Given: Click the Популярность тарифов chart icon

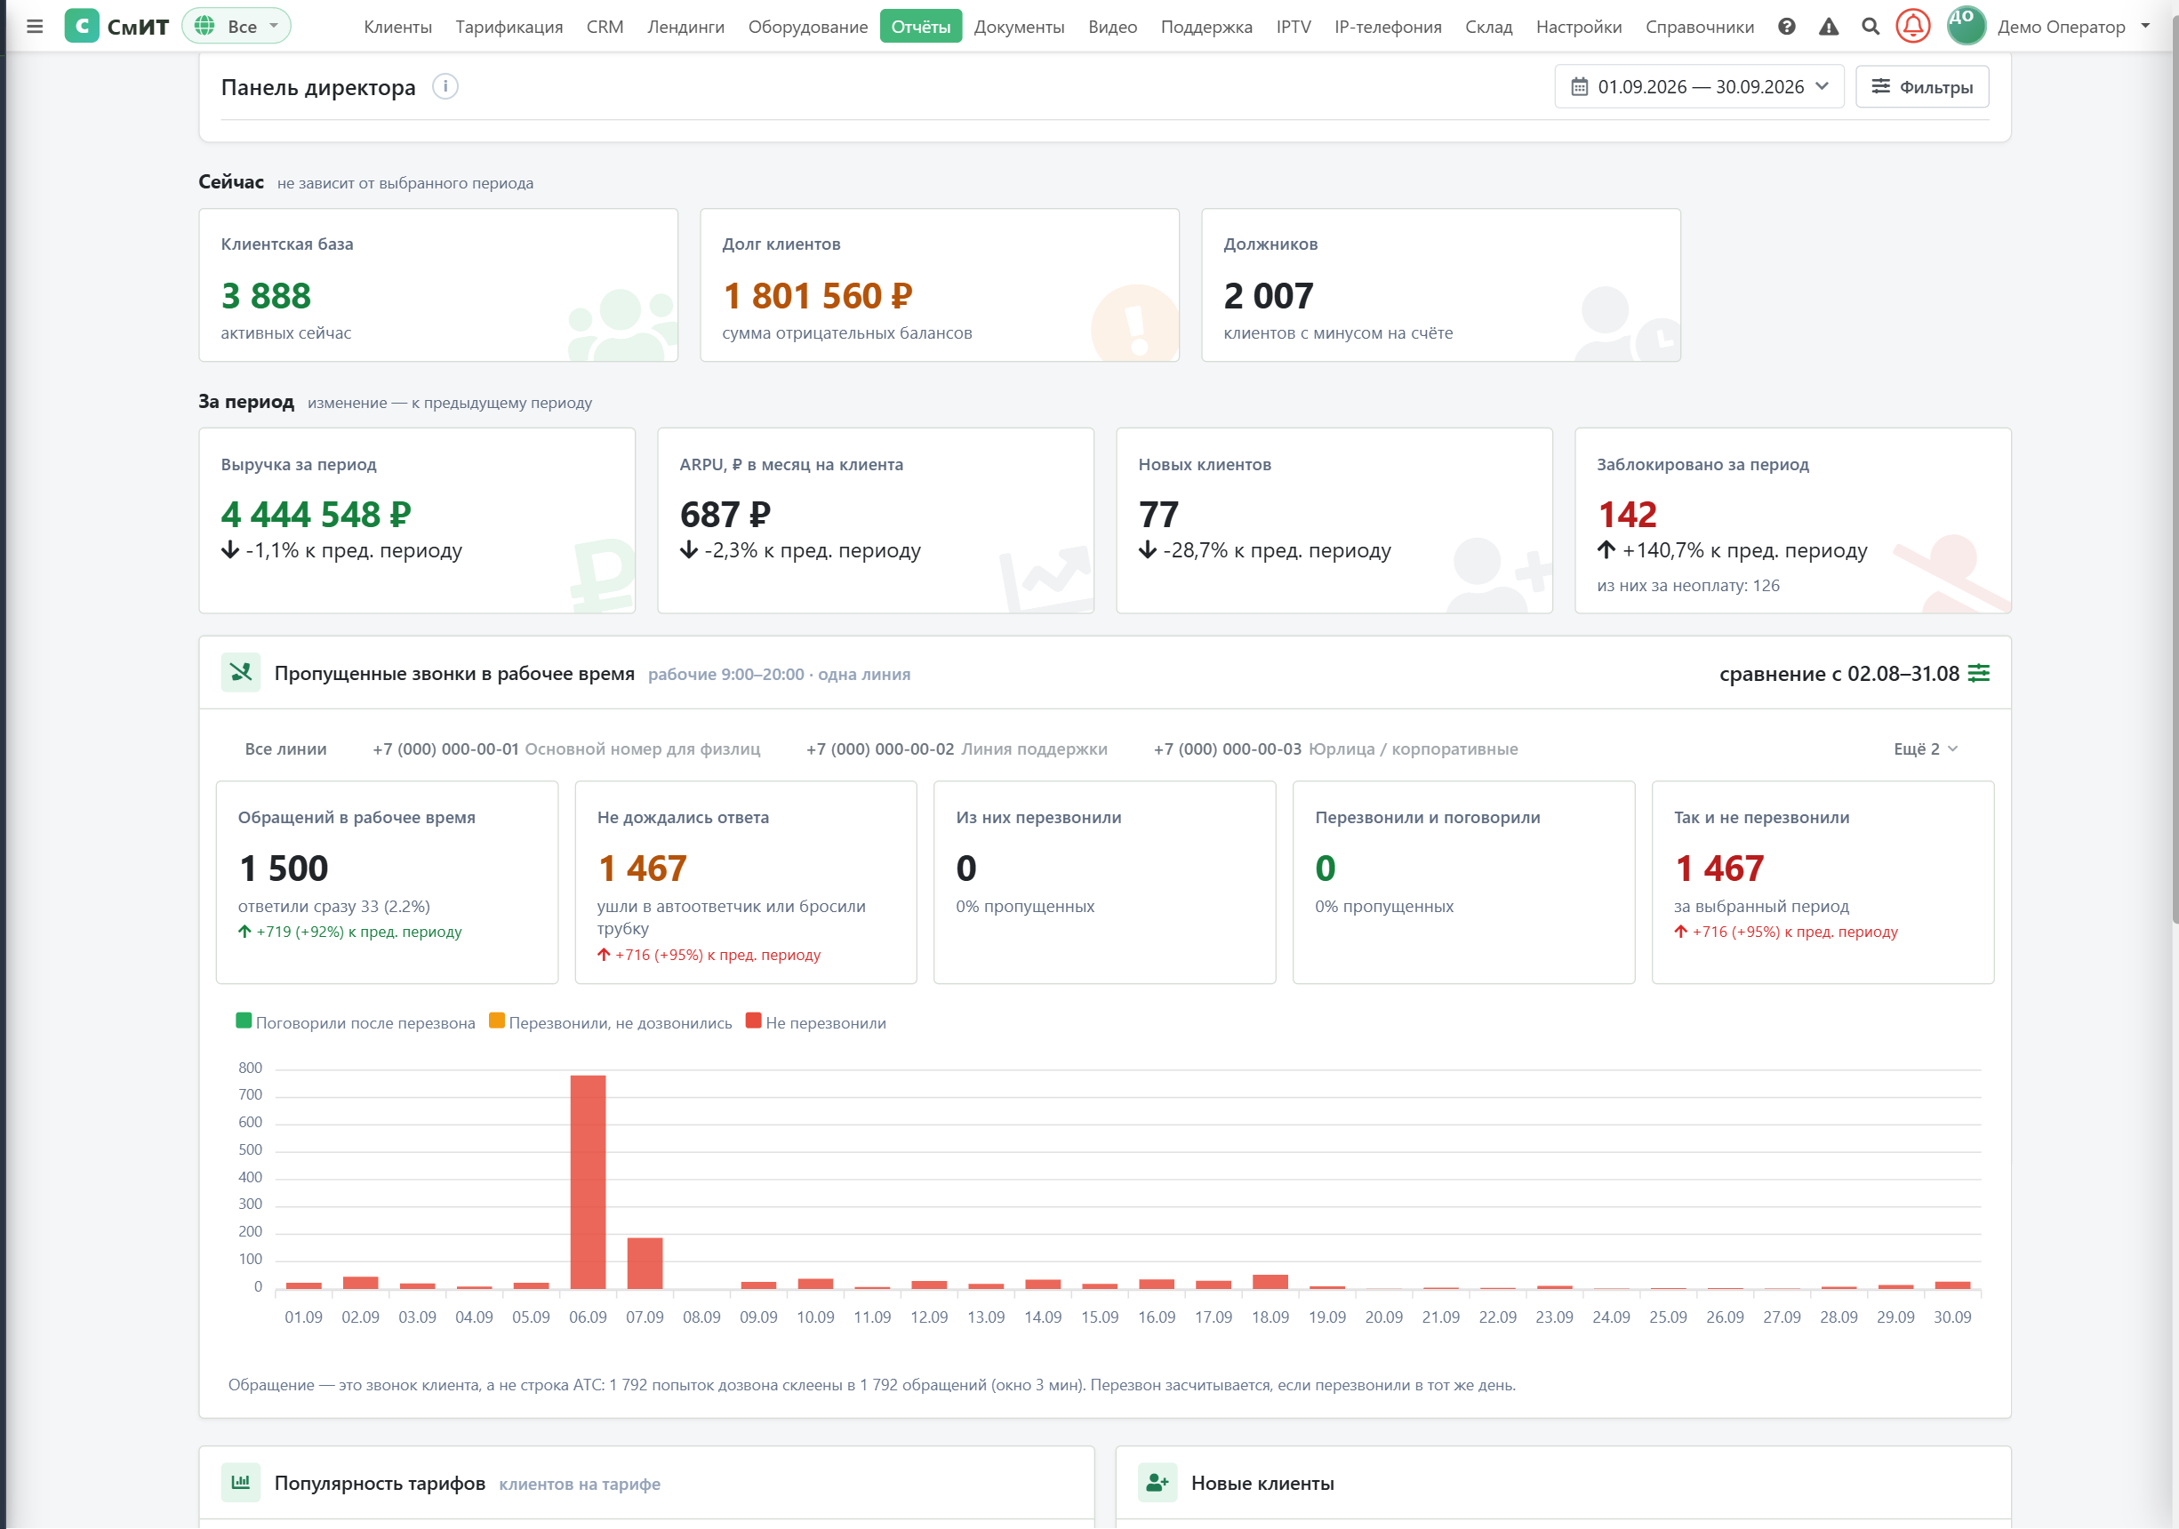Looking at the screenshot, I should [x=241, y=1483].
